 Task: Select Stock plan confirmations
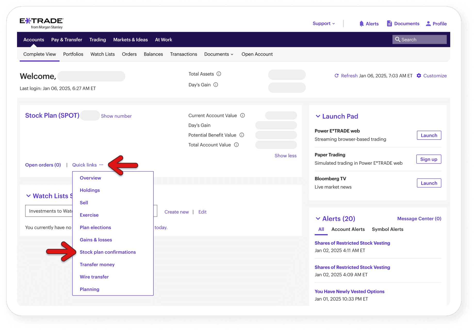click(108, 252)
